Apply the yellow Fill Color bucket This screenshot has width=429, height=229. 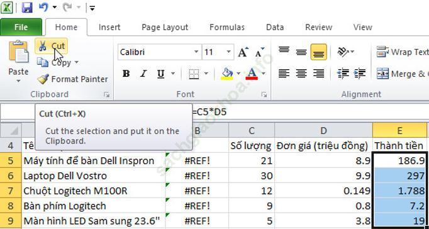tap(227, 74)
